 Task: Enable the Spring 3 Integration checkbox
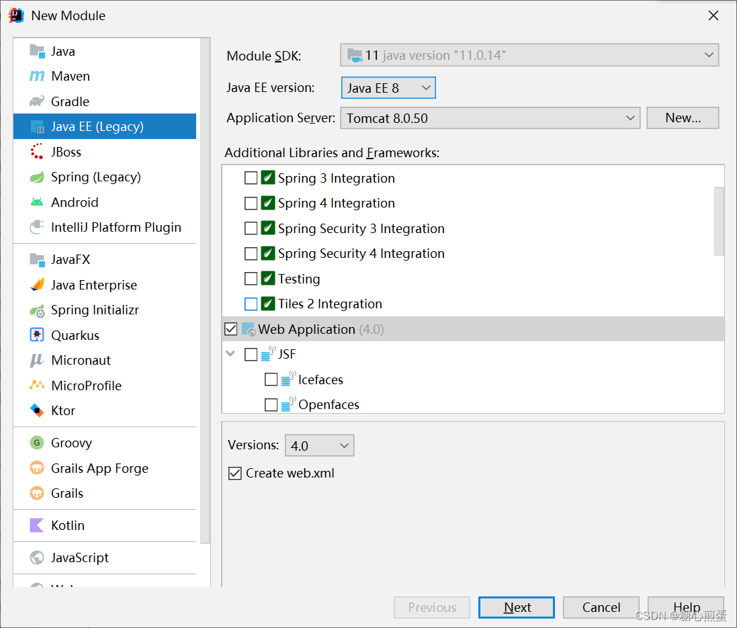[x=251, y=178]
